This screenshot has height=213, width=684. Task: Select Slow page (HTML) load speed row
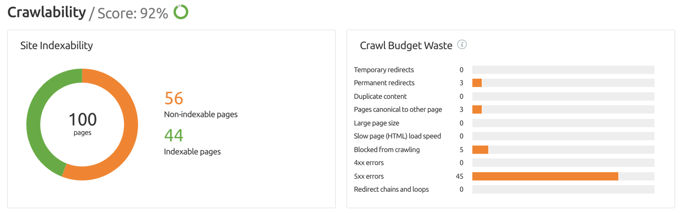(x=504, y=136)
